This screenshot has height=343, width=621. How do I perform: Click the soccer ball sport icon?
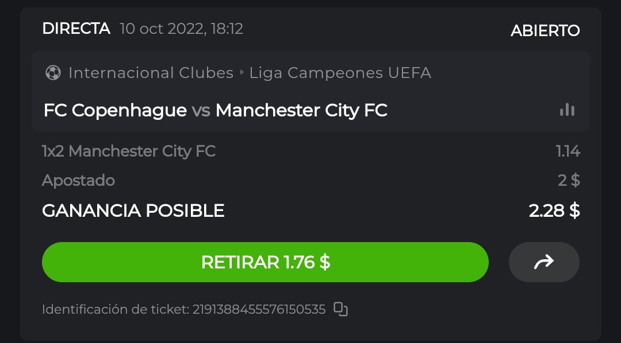[x=53, y=73]
